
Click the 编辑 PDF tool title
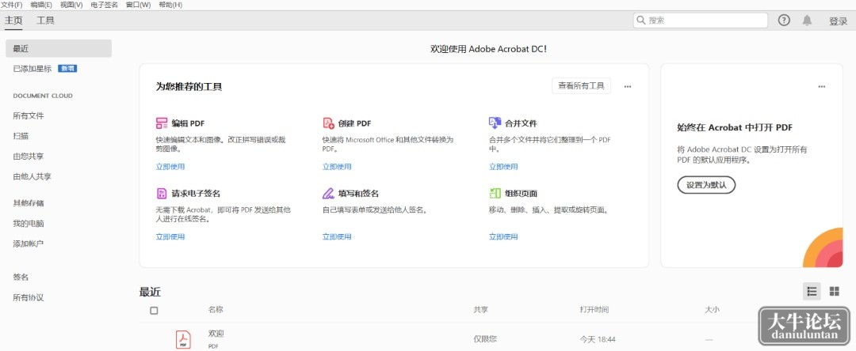[x=188, y=123]
